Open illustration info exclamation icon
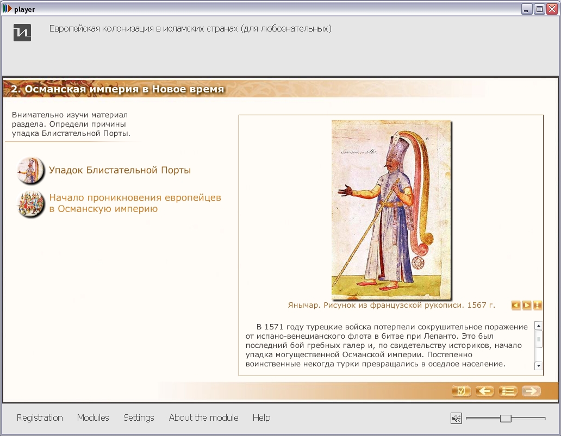The height and width of the screenshot is (436, 561). tap(538, 305)
